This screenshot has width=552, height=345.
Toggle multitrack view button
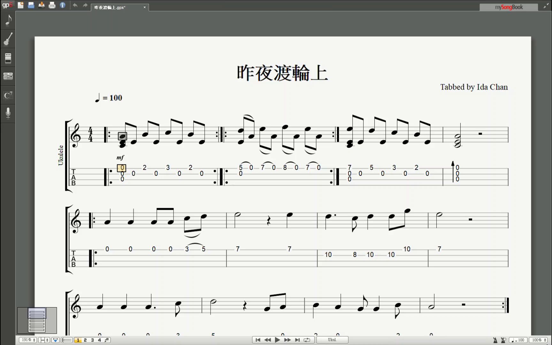(x=67, y=340)
